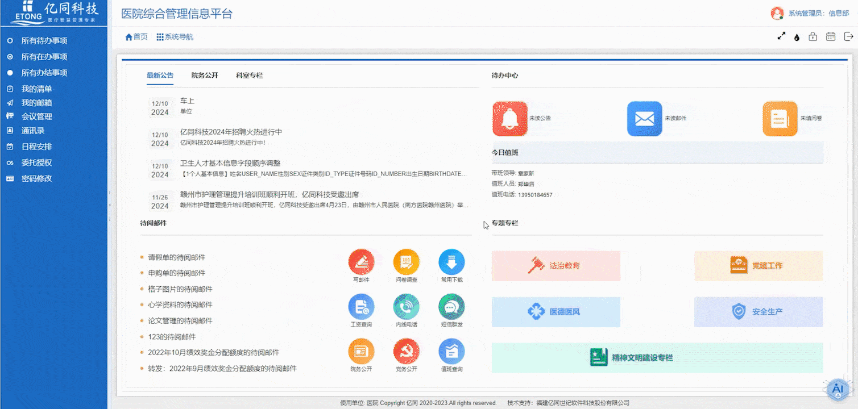Click the logout icon at top right
The height and width of the screenshot is (409, 858).
tap(848, 36)
